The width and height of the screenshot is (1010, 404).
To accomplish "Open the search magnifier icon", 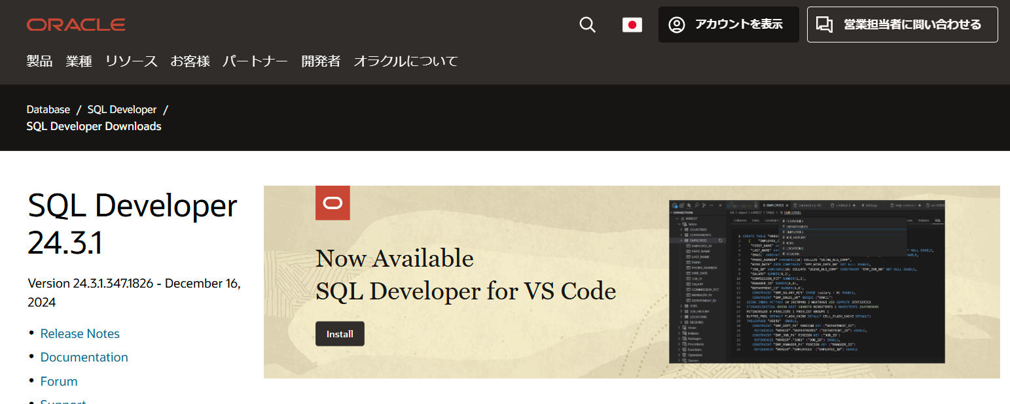I will coord(587,25).
